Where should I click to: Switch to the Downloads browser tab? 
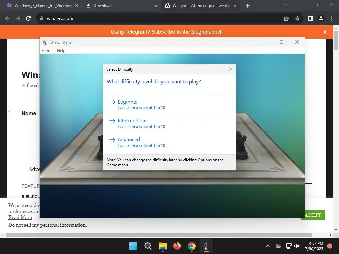tap(121, 6)
